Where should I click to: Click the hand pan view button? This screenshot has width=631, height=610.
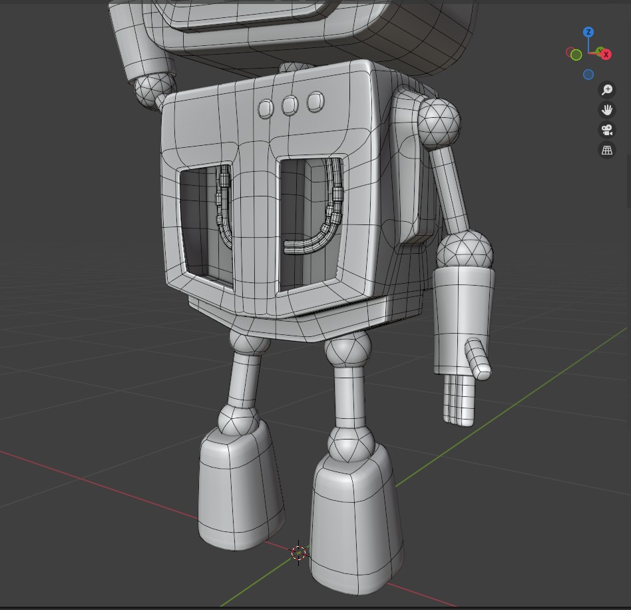click(x=607, y=109)
